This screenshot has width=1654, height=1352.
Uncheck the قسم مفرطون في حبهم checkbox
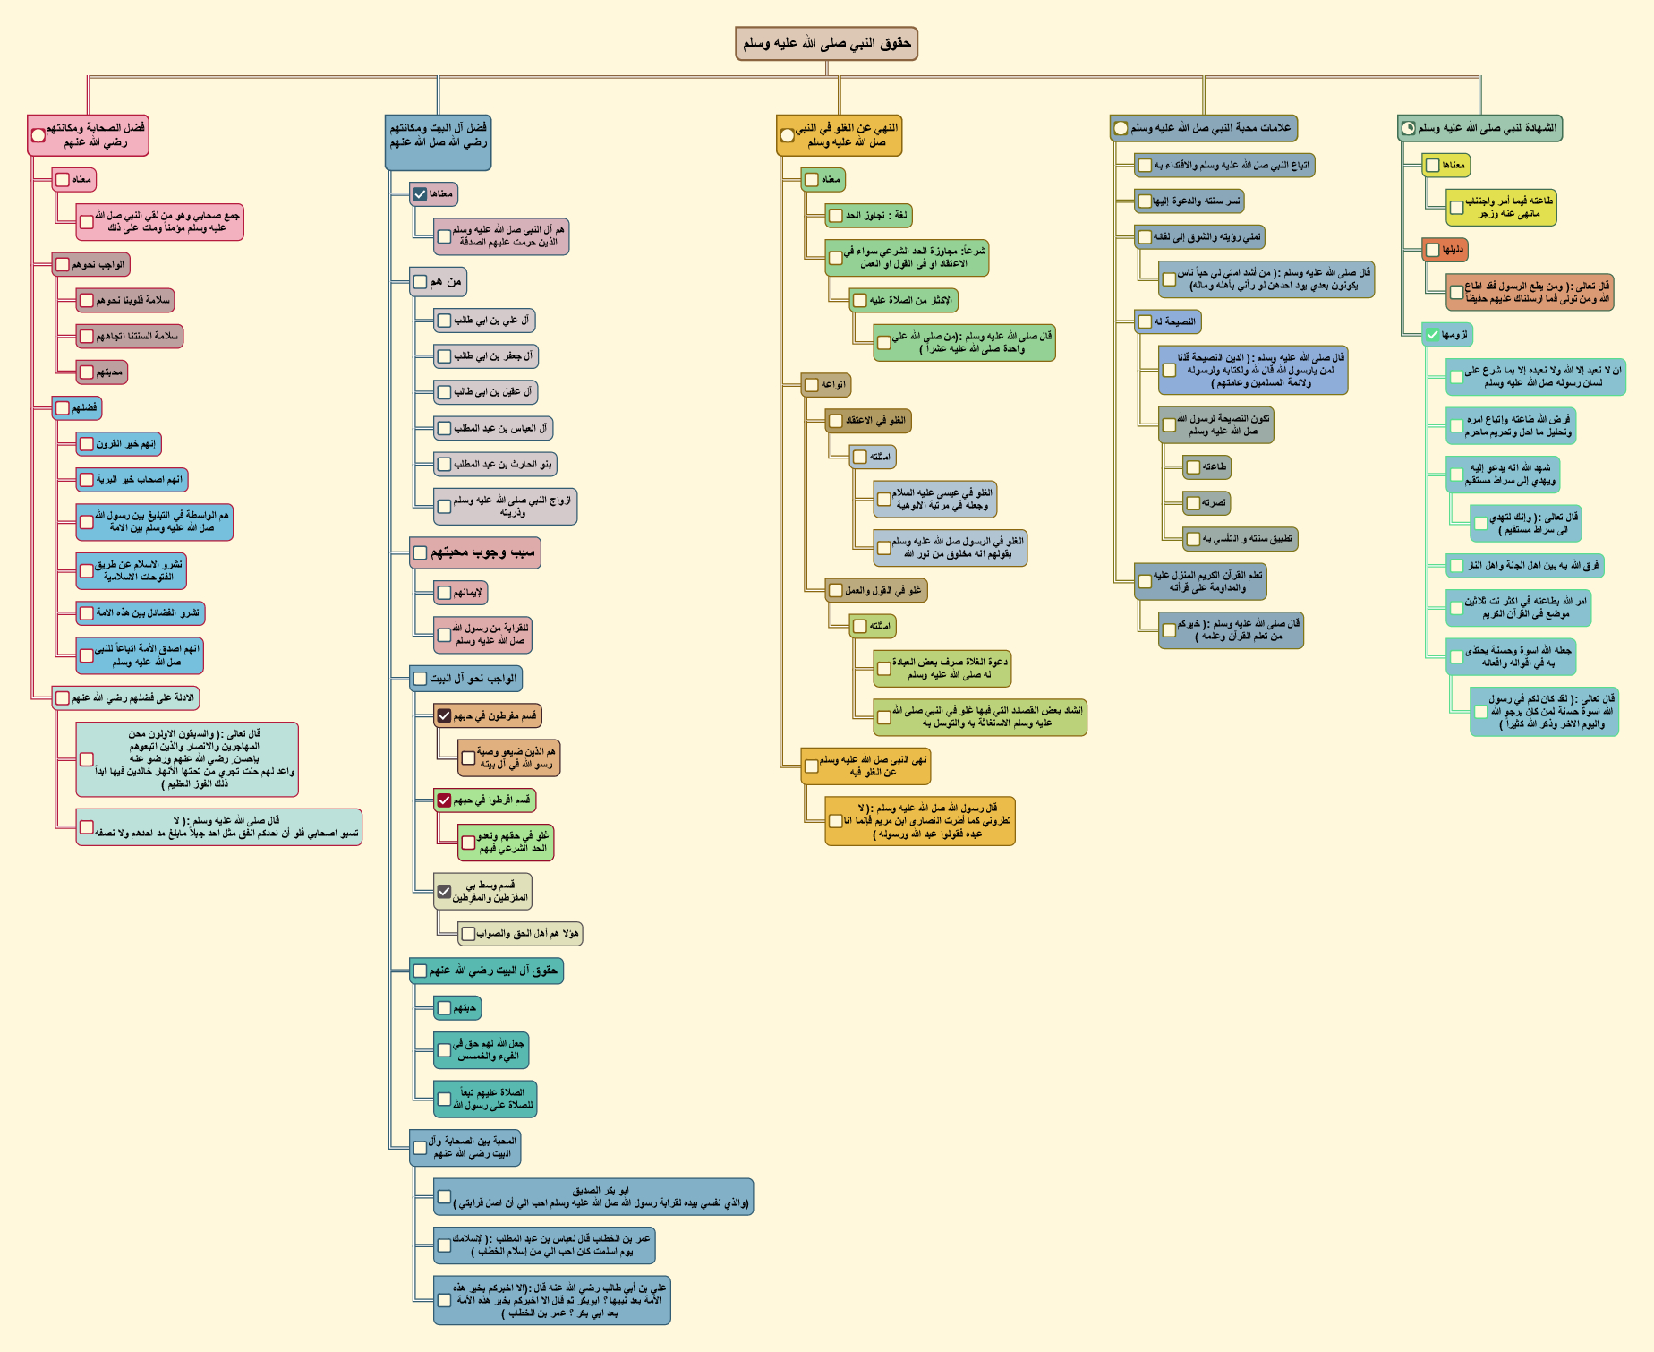click(444, 715)
